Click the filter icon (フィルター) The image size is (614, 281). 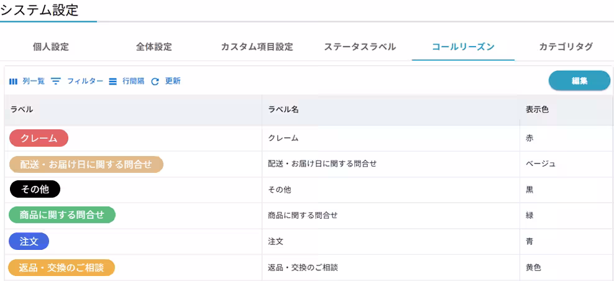coord(56,81)
